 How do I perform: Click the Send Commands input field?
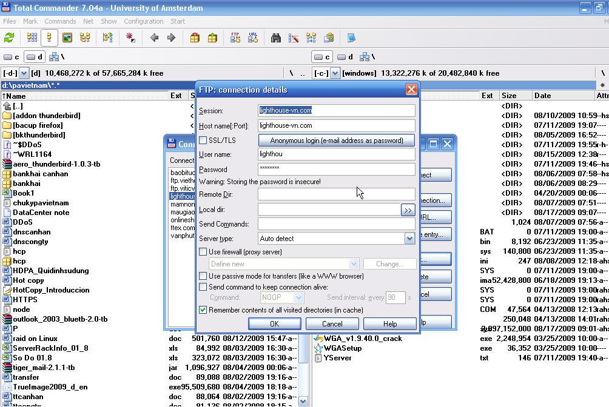(337, 224)
